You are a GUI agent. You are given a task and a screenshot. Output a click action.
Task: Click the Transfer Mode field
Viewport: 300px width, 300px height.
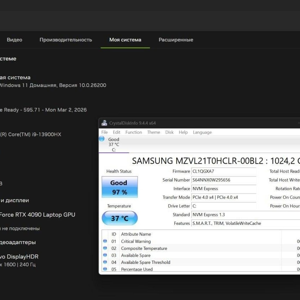[x=224, y=197]
